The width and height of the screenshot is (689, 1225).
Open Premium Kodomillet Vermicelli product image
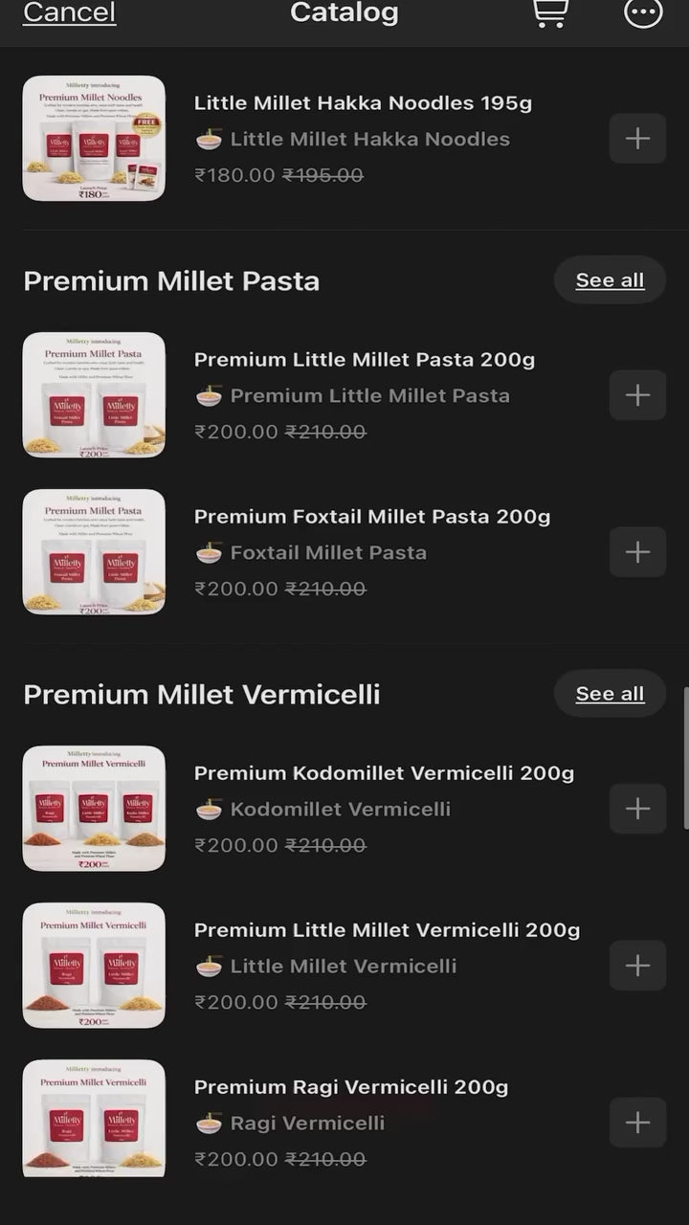pos(94,809)
